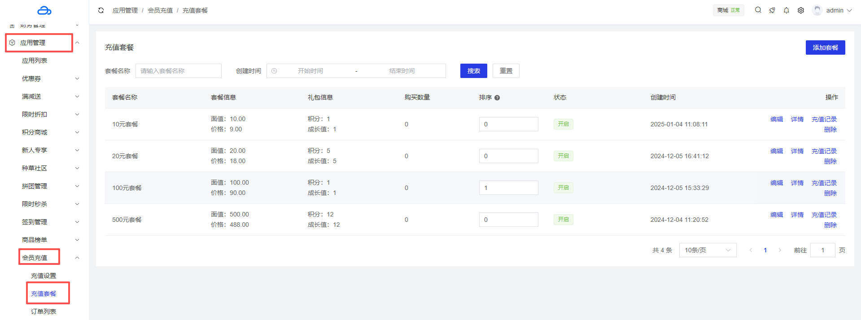The height and width of the screenshot is (320, 861).
Task: Expand the 优惠券 sidebar submenu
Action: pos(49,78)
